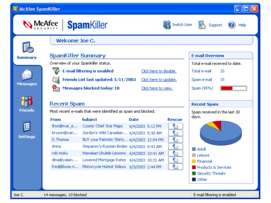Switch to the Messages tab label
This screenshot has height=203, width=271.
[x=27, y=84]
